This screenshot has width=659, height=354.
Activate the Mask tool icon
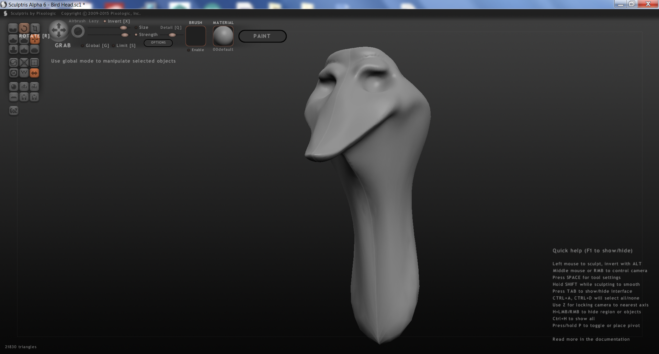pyautogui.click(x=13, y=73)
